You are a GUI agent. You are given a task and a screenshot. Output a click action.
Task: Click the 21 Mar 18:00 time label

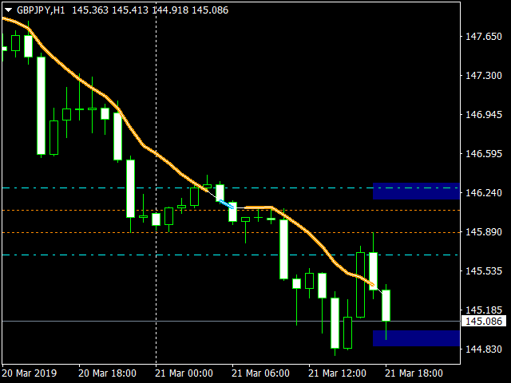pyautogui.click(x=414, y=373)
